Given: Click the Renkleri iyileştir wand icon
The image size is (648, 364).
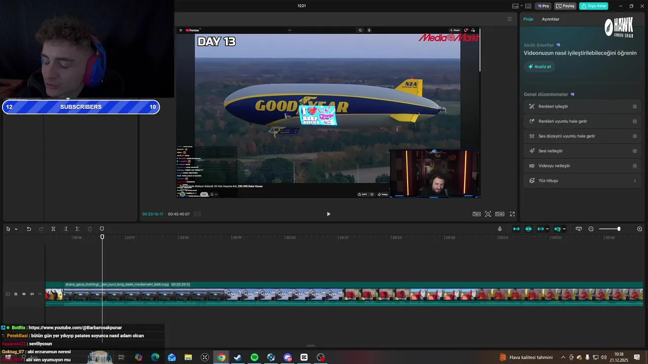Looking at the screenshot, I should (x=532, y=107).
